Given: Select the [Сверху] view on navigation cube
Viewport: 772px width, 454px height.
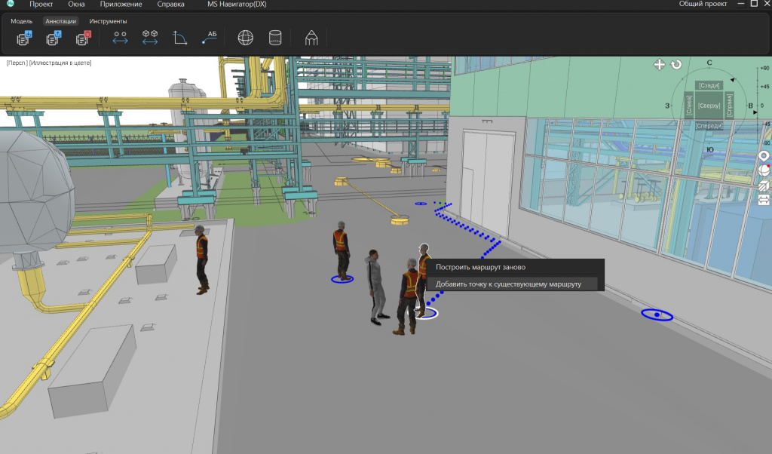Looking at the screenshot, I should click(709, 106).
